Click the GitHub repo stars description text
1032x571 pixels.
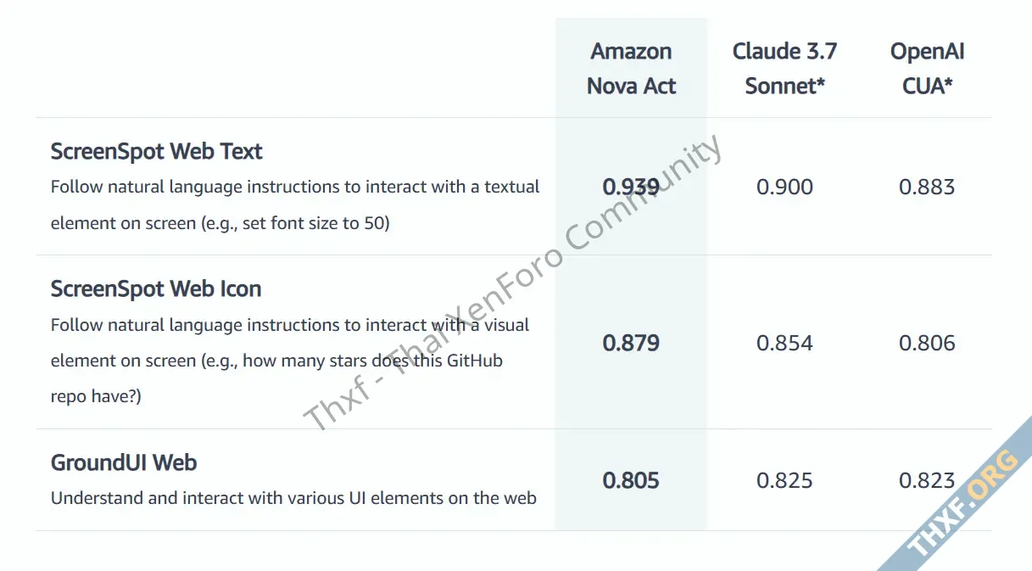pyautogui.click(x=276, y=361)
